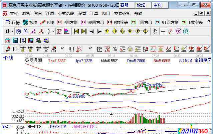Open the candlestick style dropdown arrow

point(53,31)
